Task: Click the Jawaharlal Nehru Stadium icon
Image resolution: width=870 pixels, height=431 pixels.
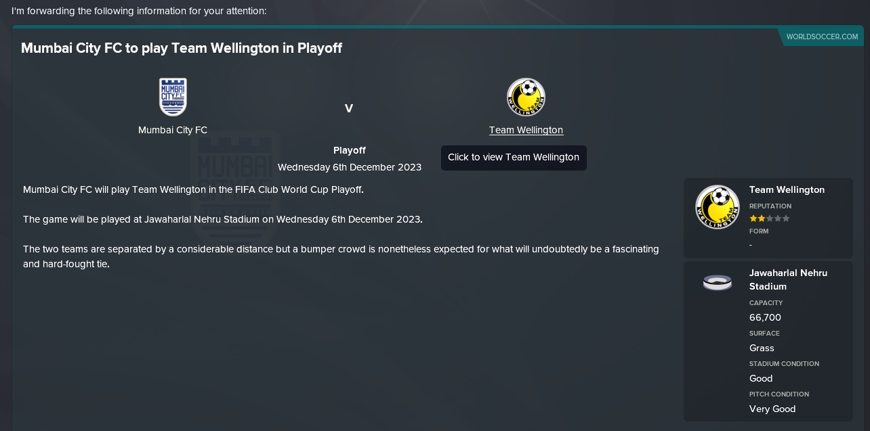Action: pos(718,282)
